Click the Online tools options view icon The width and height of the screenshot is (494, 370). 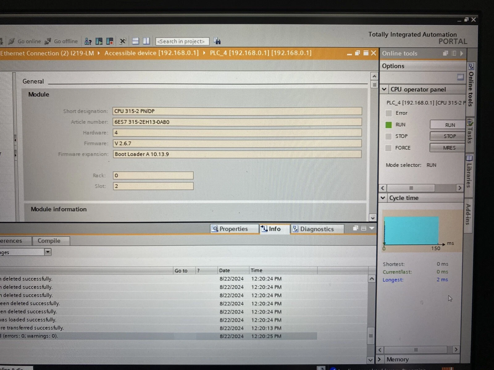(x=460, y=77)
